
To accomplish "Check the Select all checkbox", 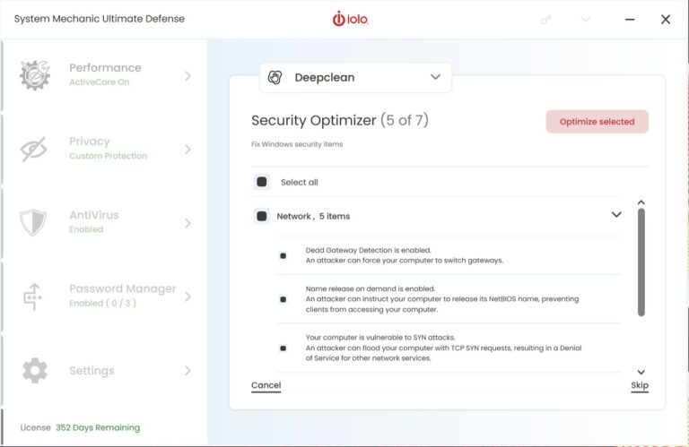I will point(262,182).
